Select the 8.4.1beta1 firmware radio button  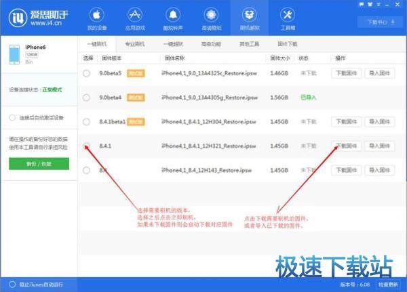coord(86,122)
